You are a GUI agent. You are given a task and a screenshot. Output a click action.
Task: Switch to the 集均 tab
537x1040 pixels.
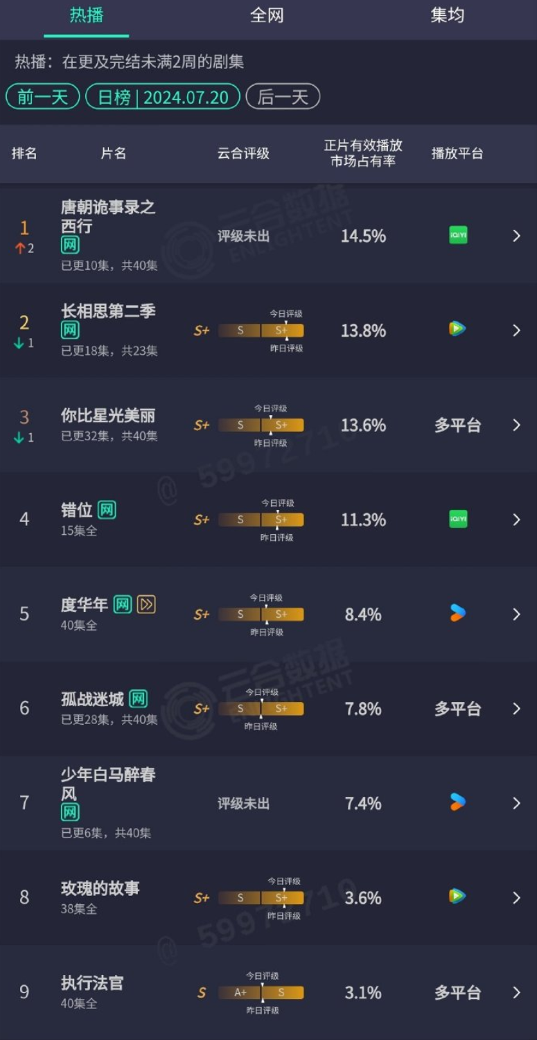(447, 15)
